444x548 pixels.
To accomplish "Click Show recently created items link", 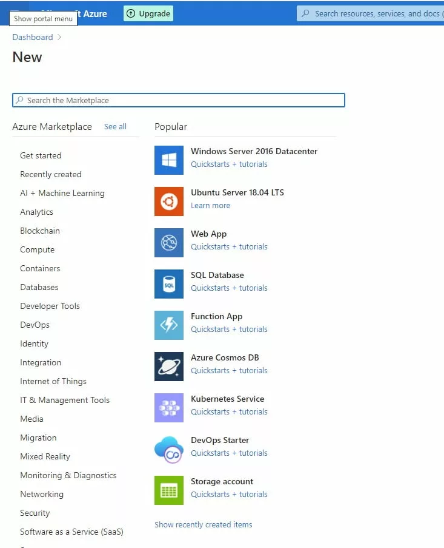I will 203,524.
